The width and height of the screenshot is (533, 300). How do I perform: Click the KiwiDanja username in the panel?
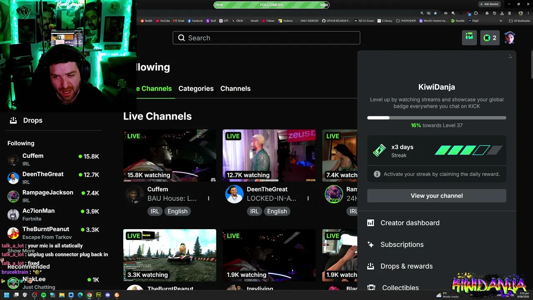[436, 87]
